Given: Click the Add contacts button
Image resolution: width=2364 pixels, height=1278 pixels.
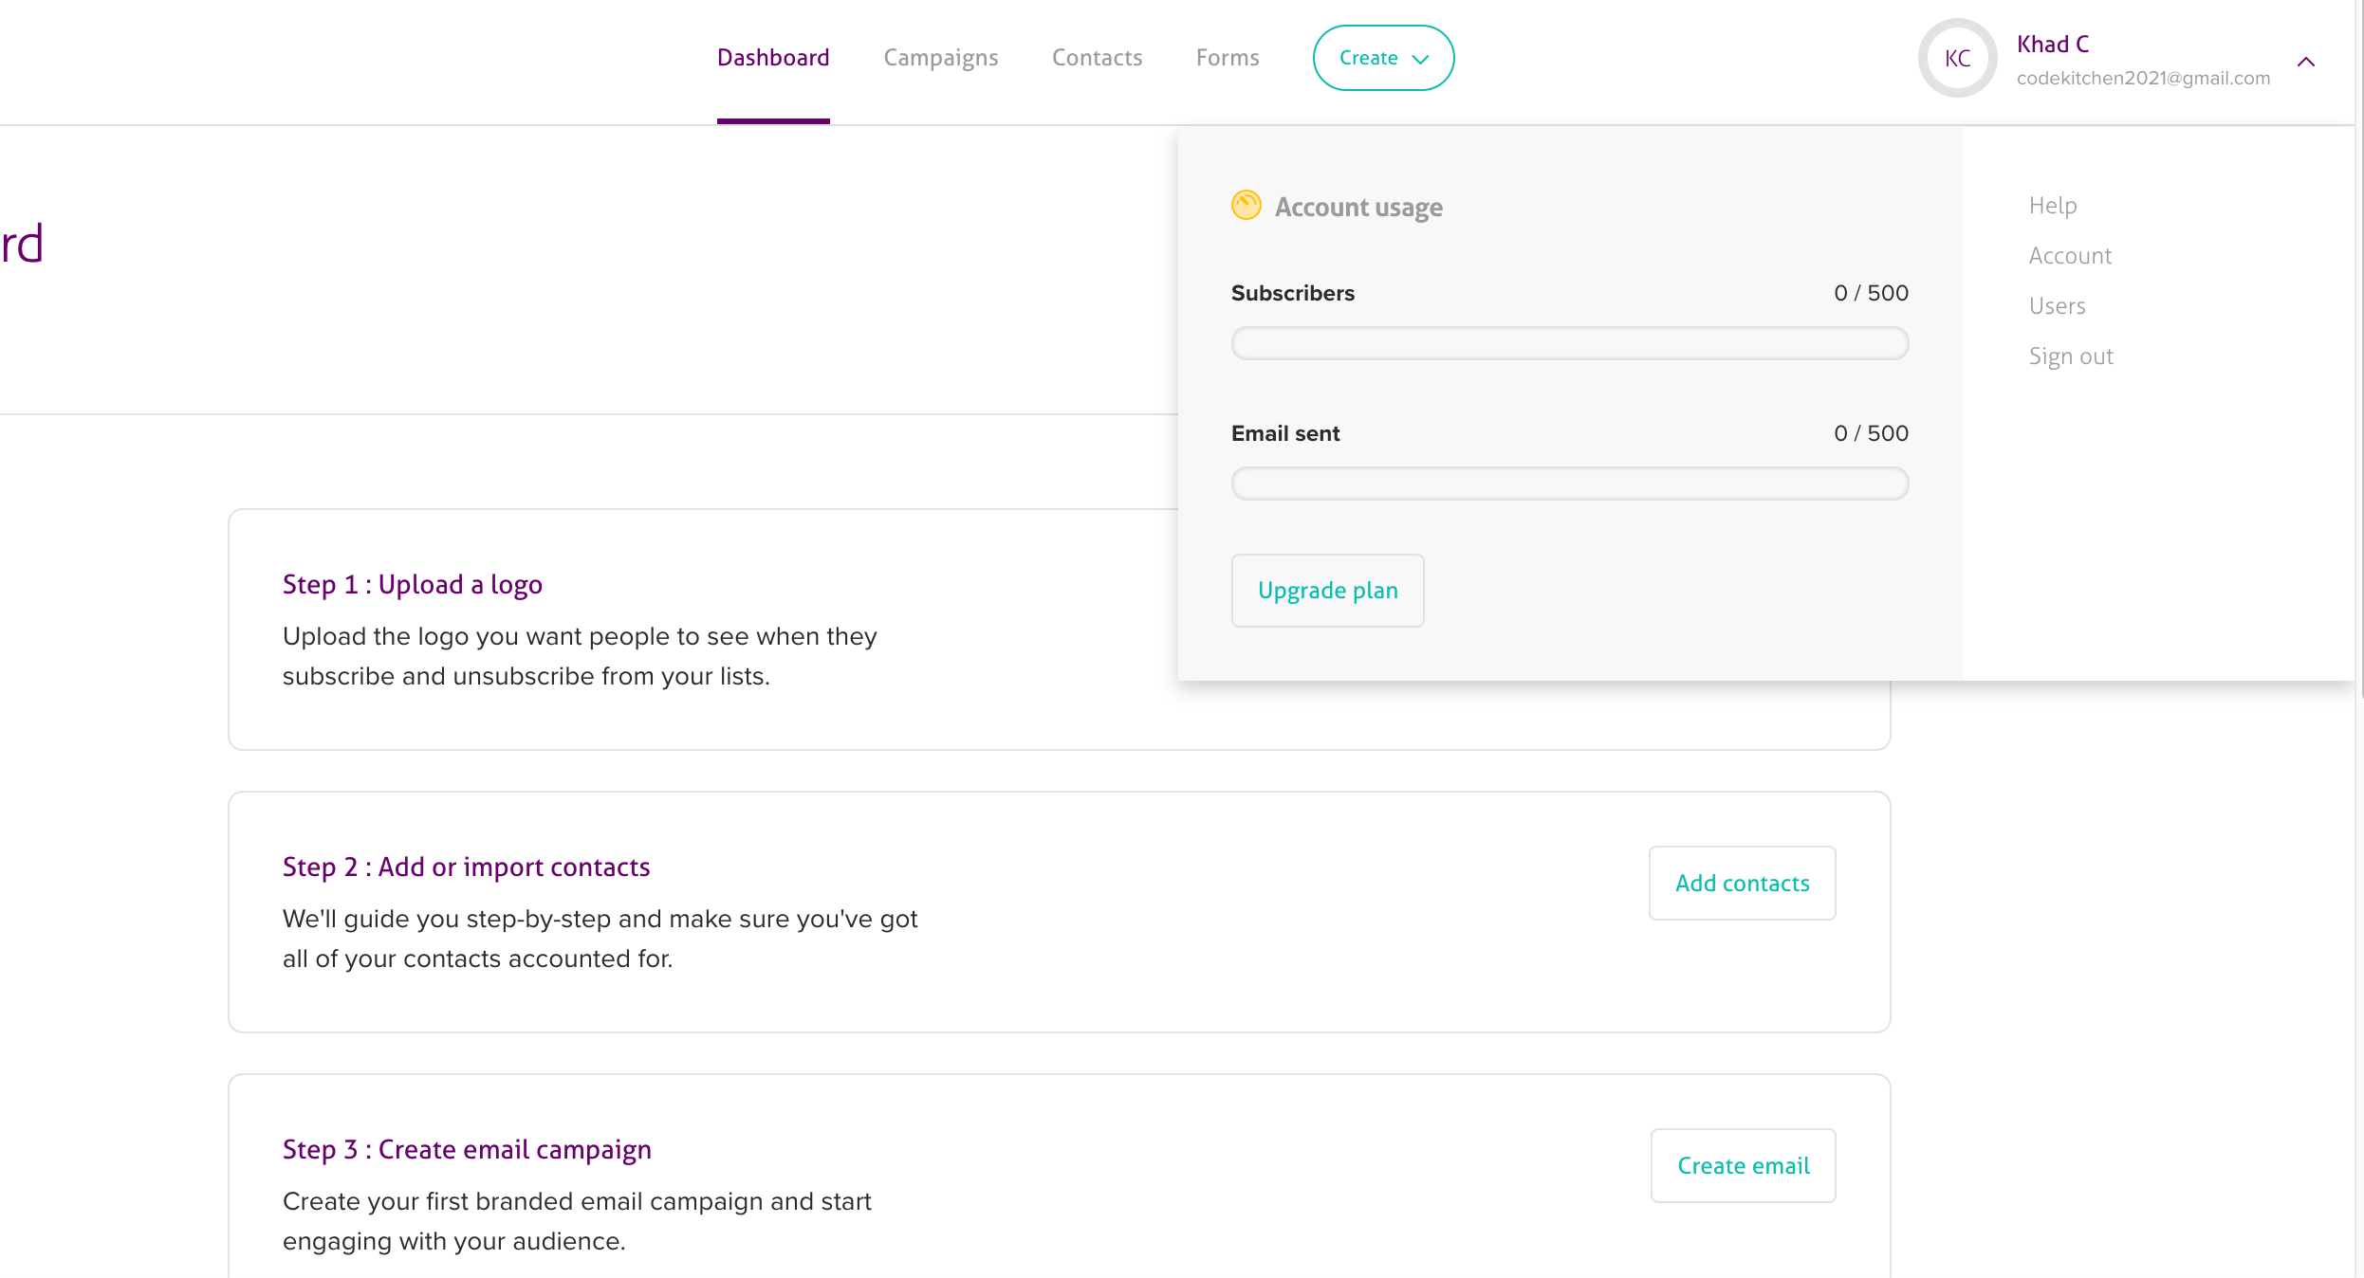Looking at the screenshot, I should click(1742, 883).
